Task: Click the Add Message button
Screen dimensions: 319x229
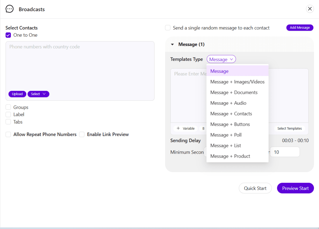Action: pos(300,28)
